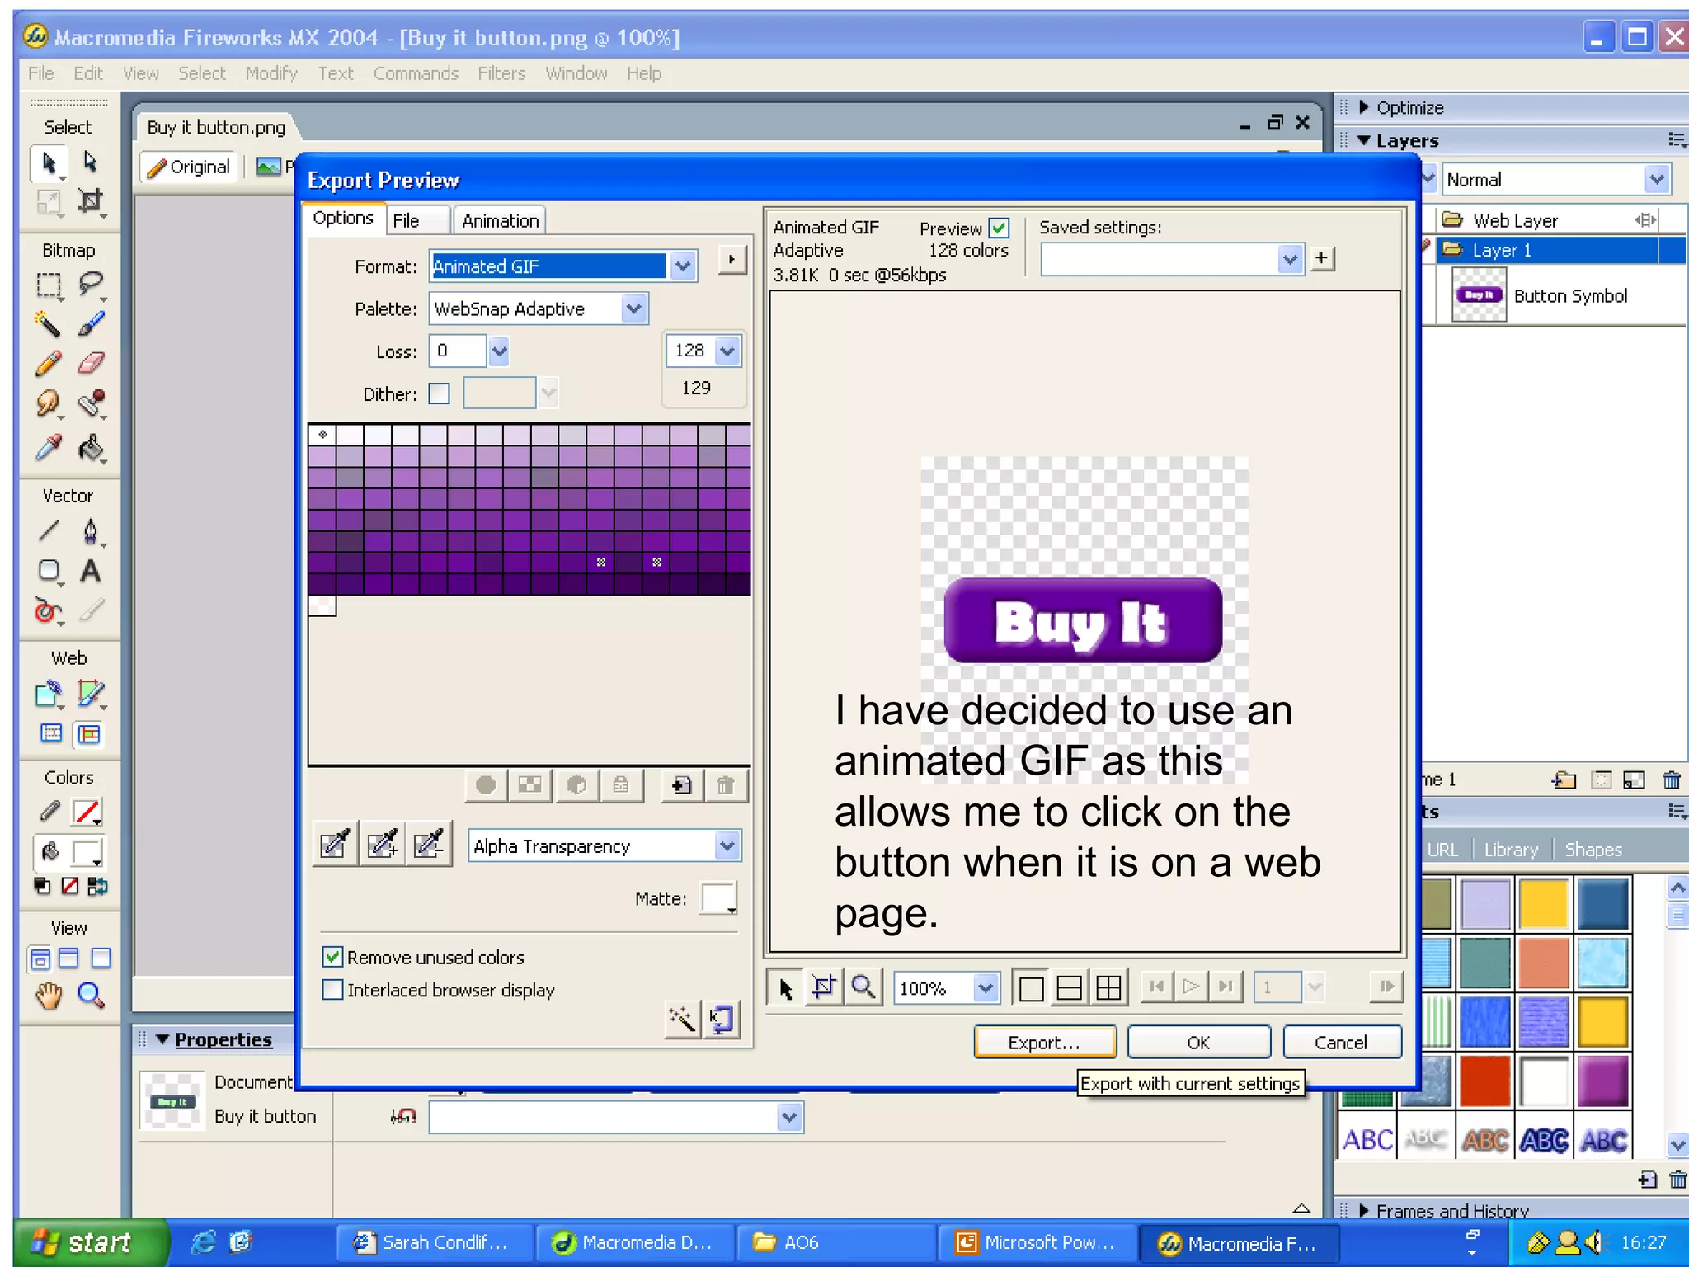Image resolution: width=1689 pixels, height=1267 pixels.
Task: Select the Pencil tool
Action: pos(49,364)
